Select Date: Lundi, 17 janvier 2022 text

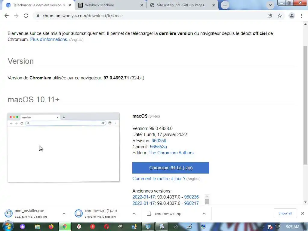tap(160, 134)
